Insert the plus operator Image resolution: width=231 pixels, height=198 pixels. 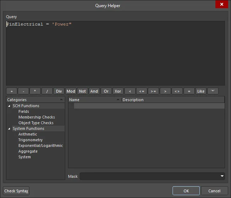[12, 91]
